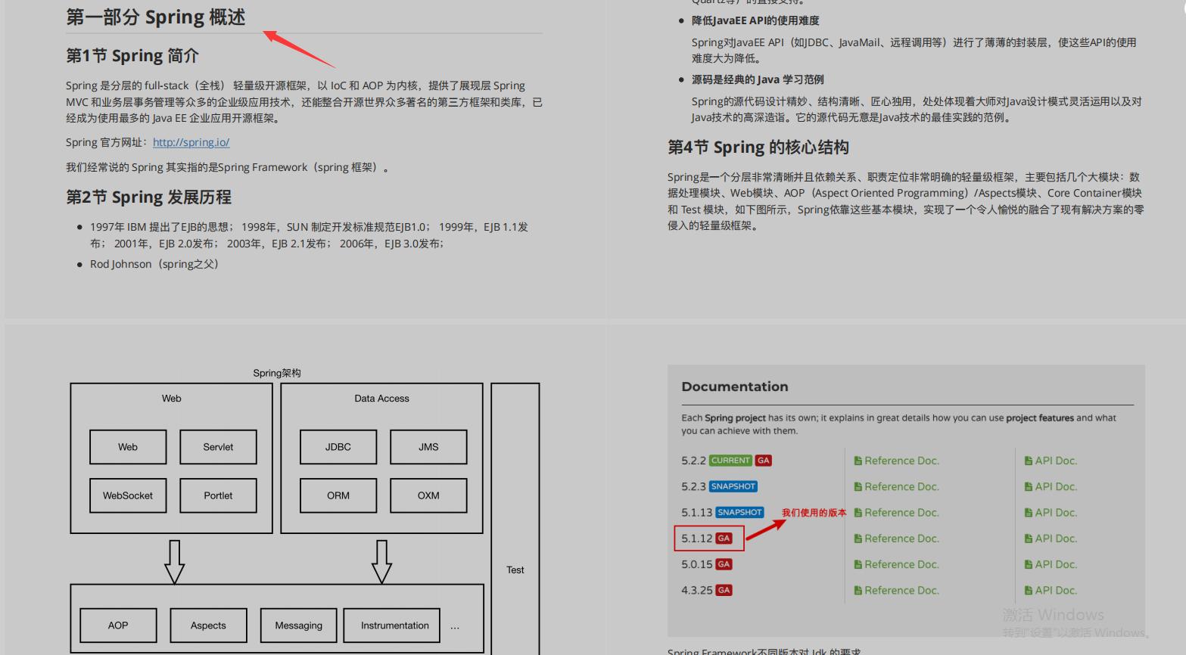This screenshot has width=1186, height=655.
Task: Click the GA badge next to 5.1.12
Action: 724,538
